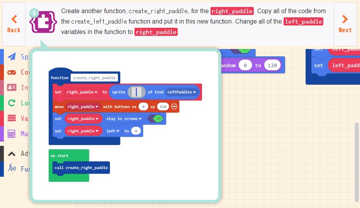Screen dimensions: 360x208
Task: Click the left value 0 field
Action: pos(136,131)
